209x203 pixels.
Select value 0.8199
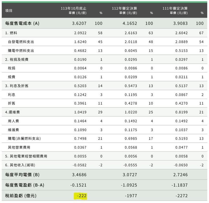[x=182, y=112]
